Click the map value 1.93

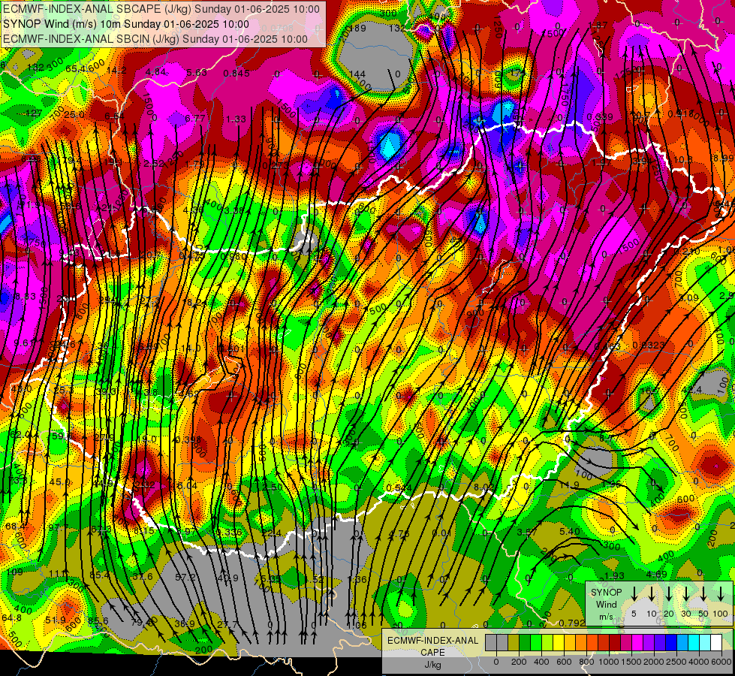[614, 575]
